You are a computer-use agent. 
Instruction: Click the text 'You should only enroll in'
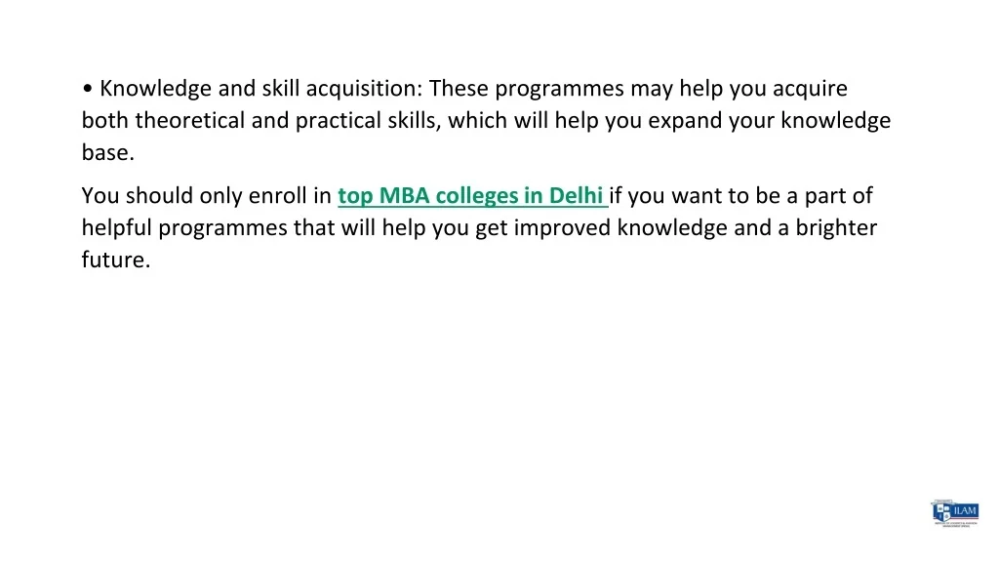207,195
